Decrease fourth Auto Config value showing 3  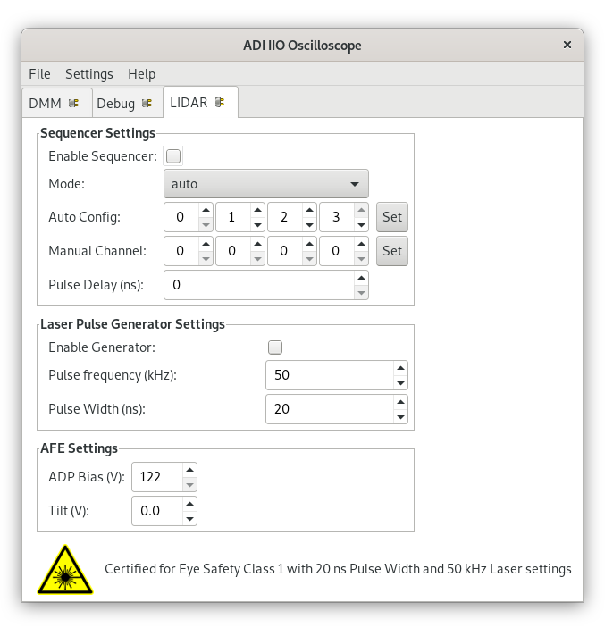(x=361, y=225)
